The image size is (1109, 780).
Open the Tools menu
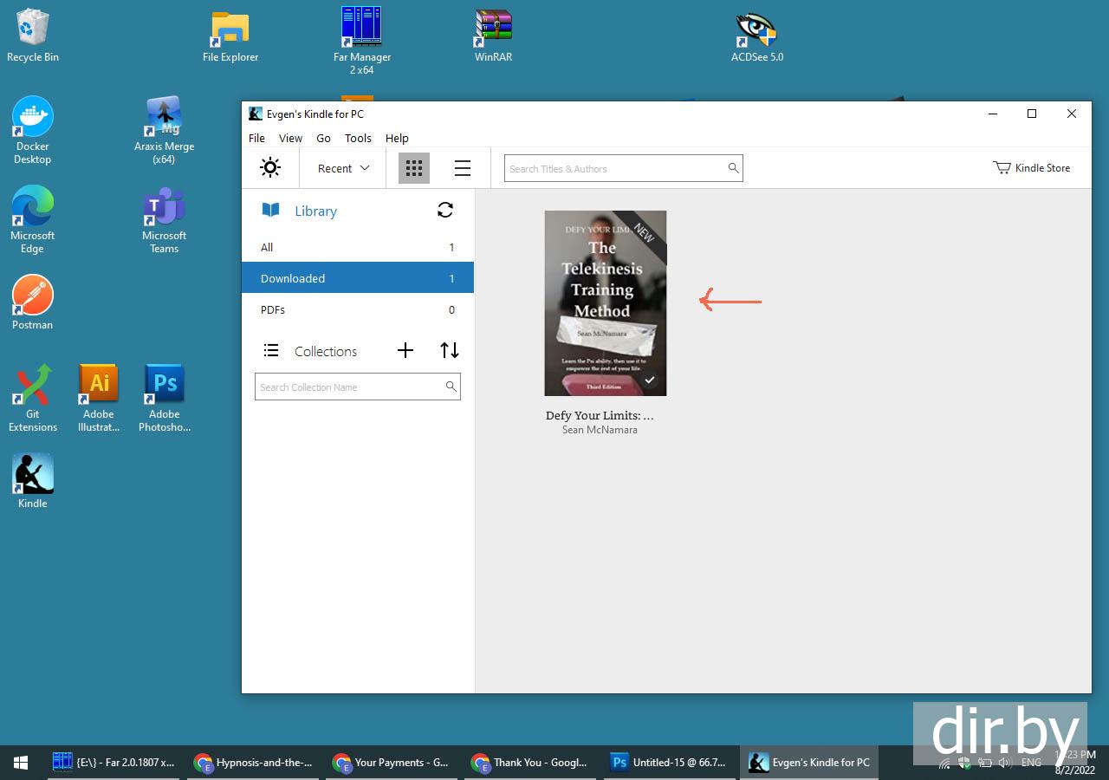click(x=358, y=138)
